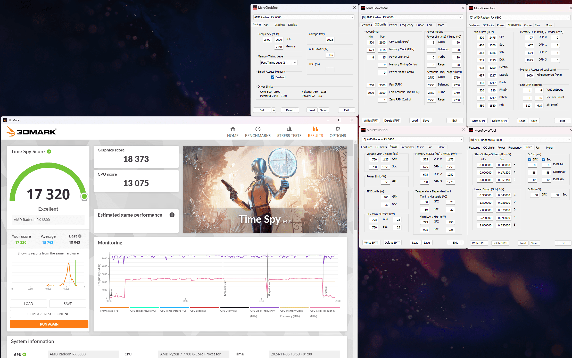Click the CPU Clock Frequency legend color bar
Image resolution: width=572 pixels, height=358 pixels.
[x=264, y=307]
